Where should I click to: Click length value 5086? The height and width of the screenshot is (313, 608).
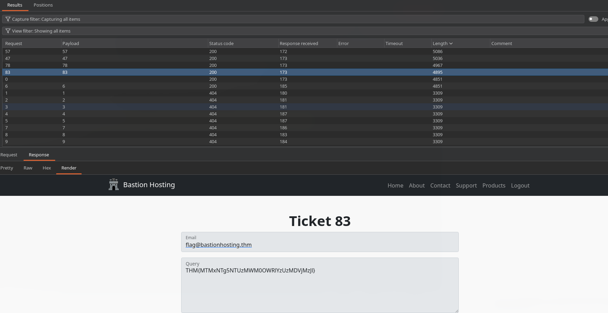tap(437, 51)
